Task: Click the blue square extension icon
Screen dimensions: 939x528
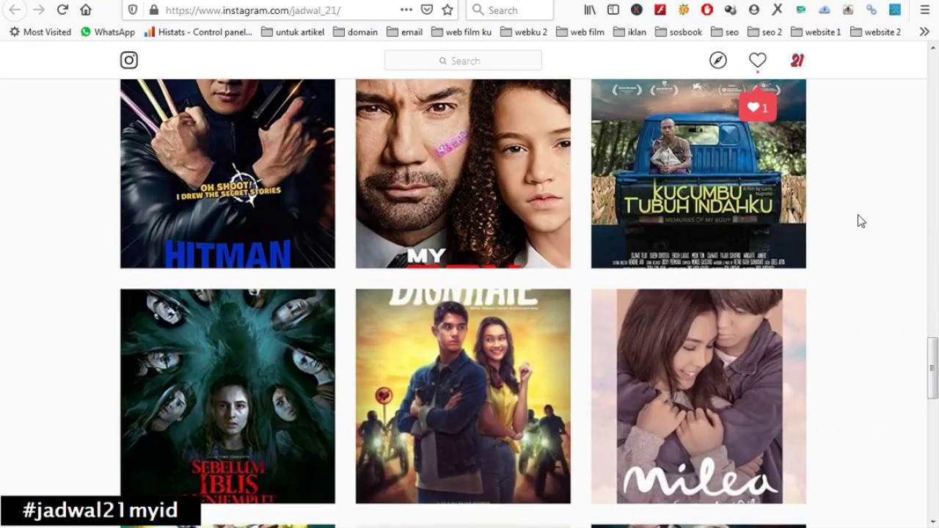Action: point(895,10)
